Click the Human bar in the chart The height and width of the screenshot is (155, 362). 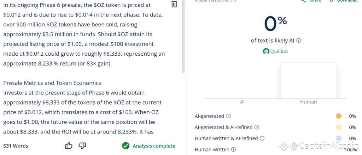308,81
